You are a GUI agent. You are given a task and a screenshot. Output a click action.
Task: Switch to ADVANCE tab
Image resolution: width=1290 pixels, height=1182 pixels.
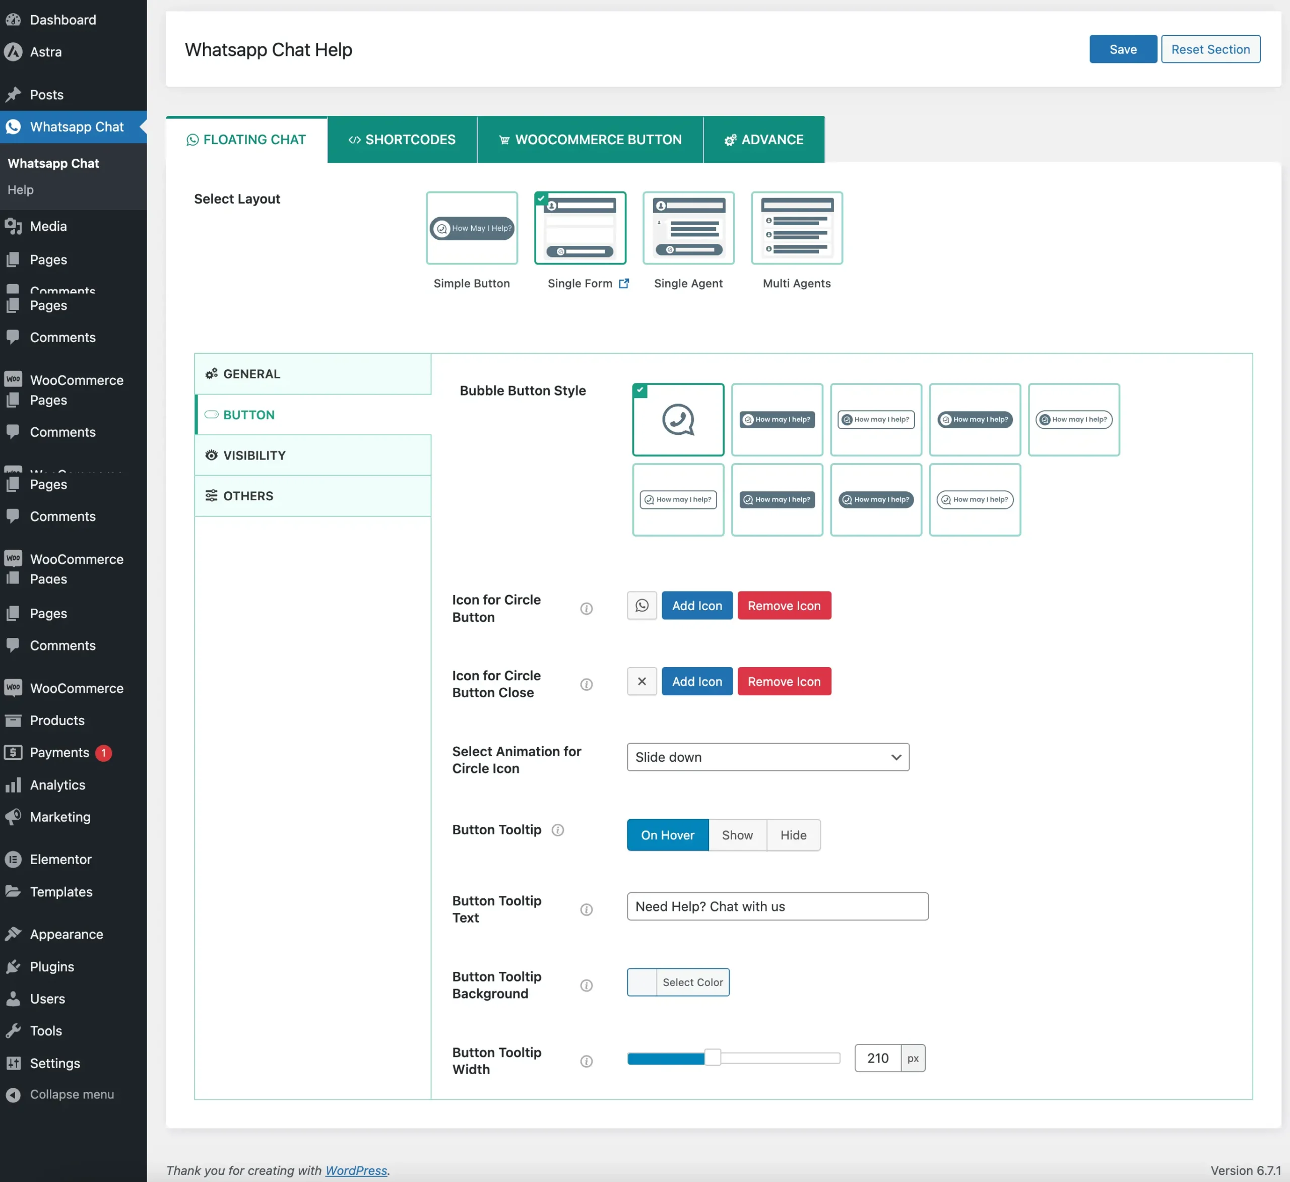click(x=764, y=140)
